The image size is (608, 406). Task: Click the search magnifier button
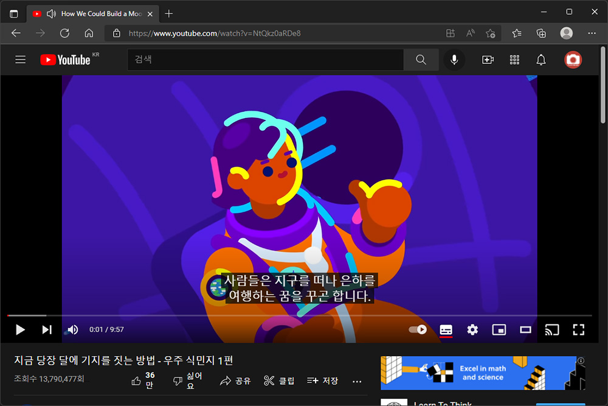tap(421, 60)
